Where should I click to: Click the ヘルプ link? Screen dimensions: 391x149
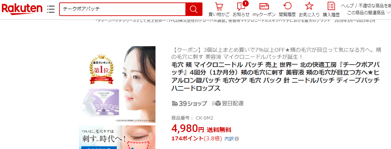point(348,6)
